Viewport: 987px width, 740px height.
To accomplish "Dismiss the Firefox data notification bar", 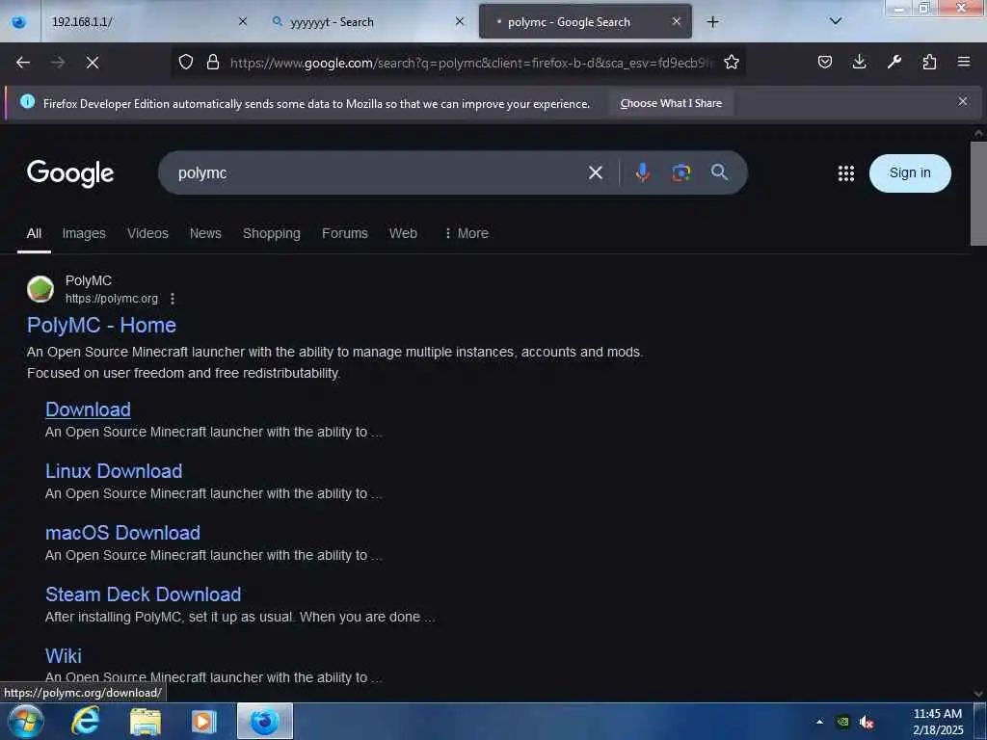I will tap(963, 101).
